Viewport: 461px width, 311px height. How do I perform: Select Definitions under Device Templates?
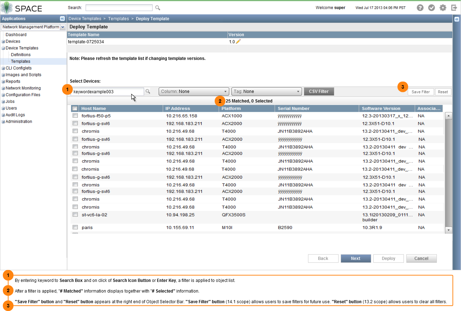point(21,55)
